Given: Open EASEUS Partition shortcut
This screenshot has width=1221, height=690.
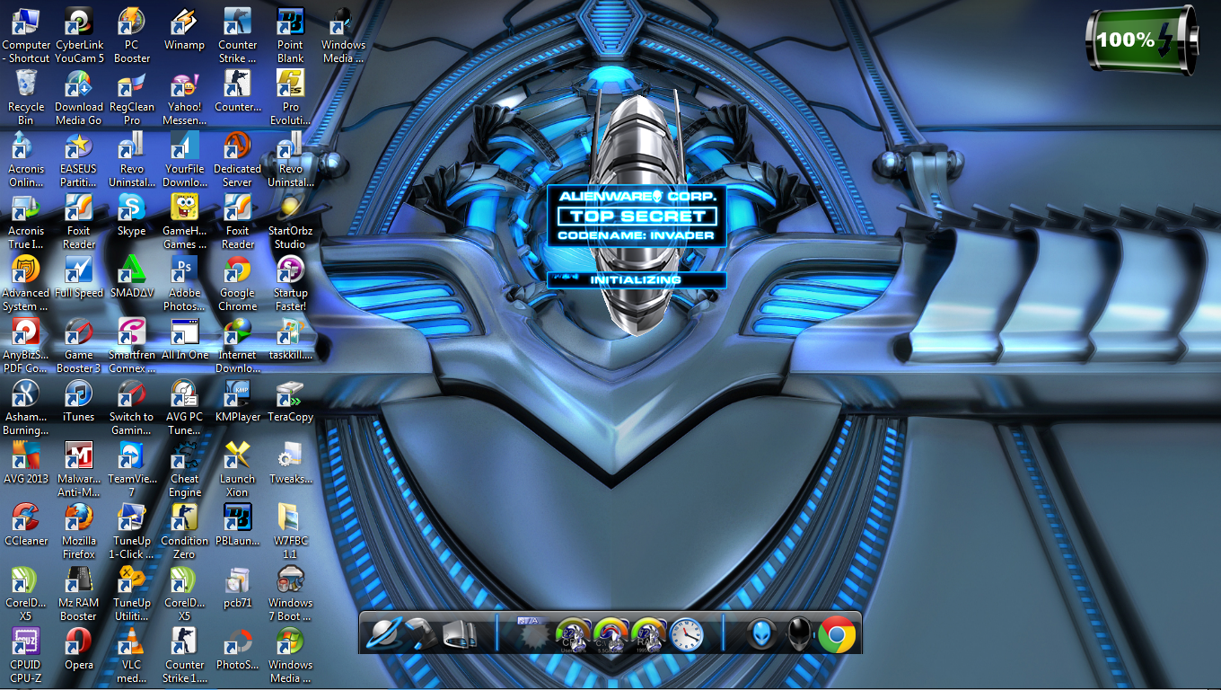Looking at the screenshot, I should point(79,159).
